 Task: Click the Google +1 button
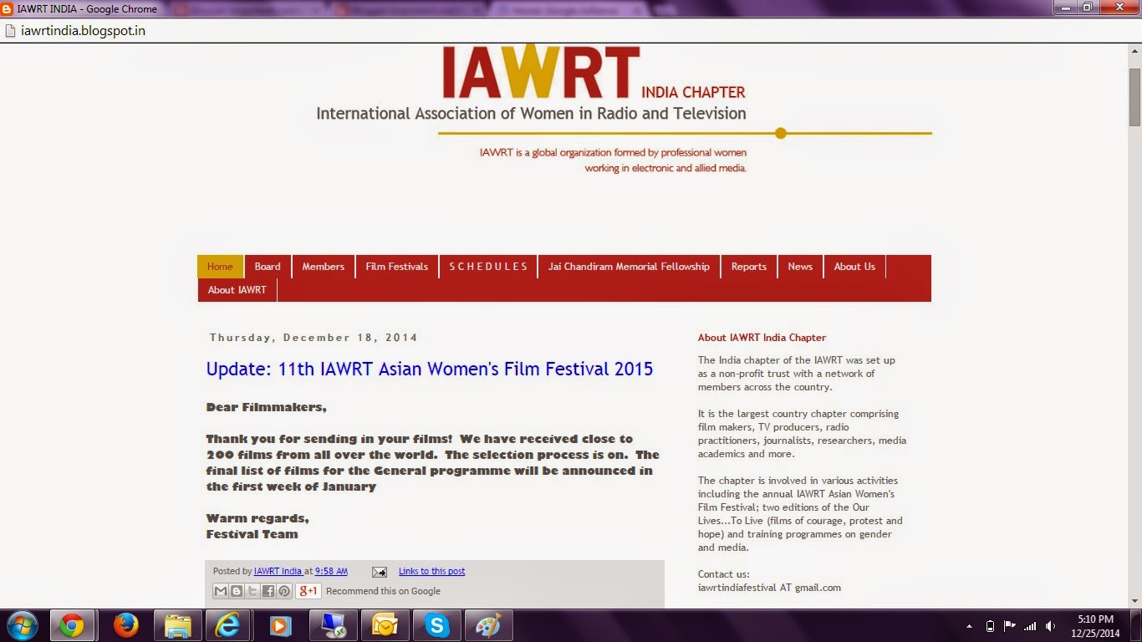(x=308, y=591)
